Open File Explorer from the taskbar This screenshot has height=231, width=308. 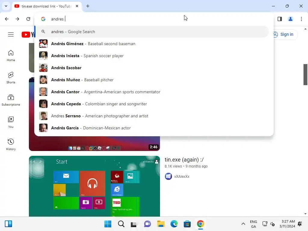pos(161,224)
